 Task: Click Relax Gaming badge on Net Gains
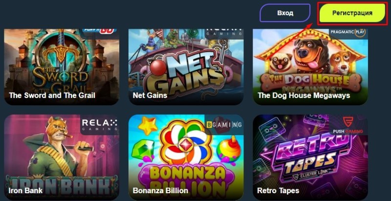coord(224,33)
